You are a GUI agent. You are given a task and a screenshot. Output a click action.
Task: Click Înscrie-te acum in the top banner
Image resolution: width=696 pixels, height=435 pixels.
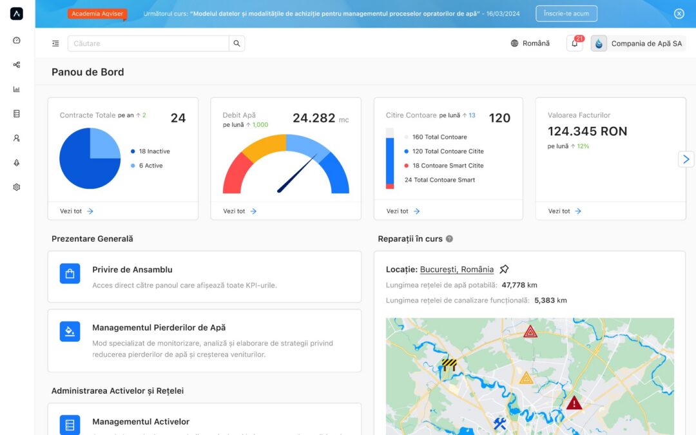coord(566,13)
